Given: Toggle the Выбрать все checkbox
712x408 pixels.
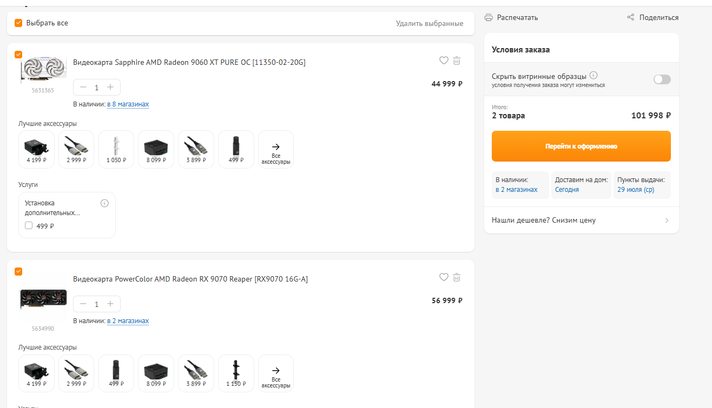Looking at the screenshot, I should [18, 23].
